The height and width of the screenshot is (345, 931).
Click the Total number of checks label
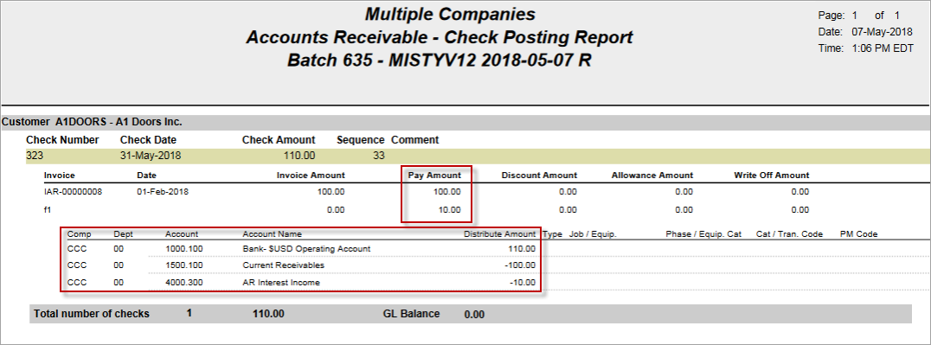click(x=92, y=314)
